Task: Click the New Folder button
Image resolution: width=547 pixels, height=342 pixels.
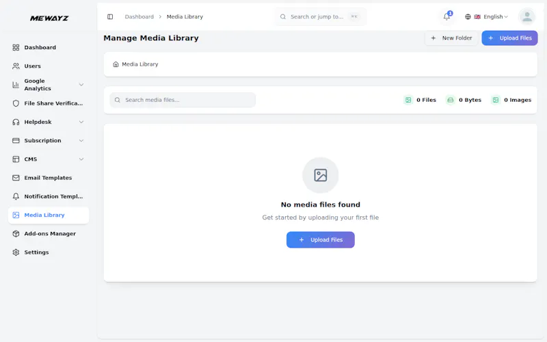Action: coord(451,38)
